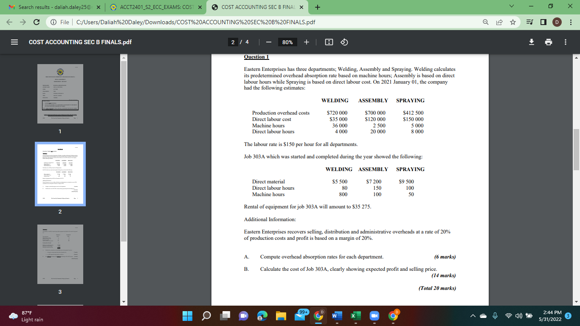
Task: Open the Windows Start menu
Action: pos(187,316)
